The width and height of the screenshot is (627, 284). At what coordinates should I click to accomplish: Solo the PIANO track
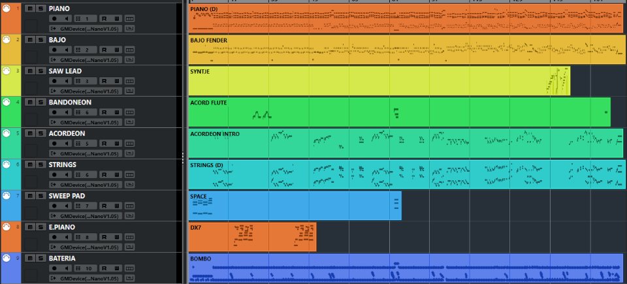40,8
